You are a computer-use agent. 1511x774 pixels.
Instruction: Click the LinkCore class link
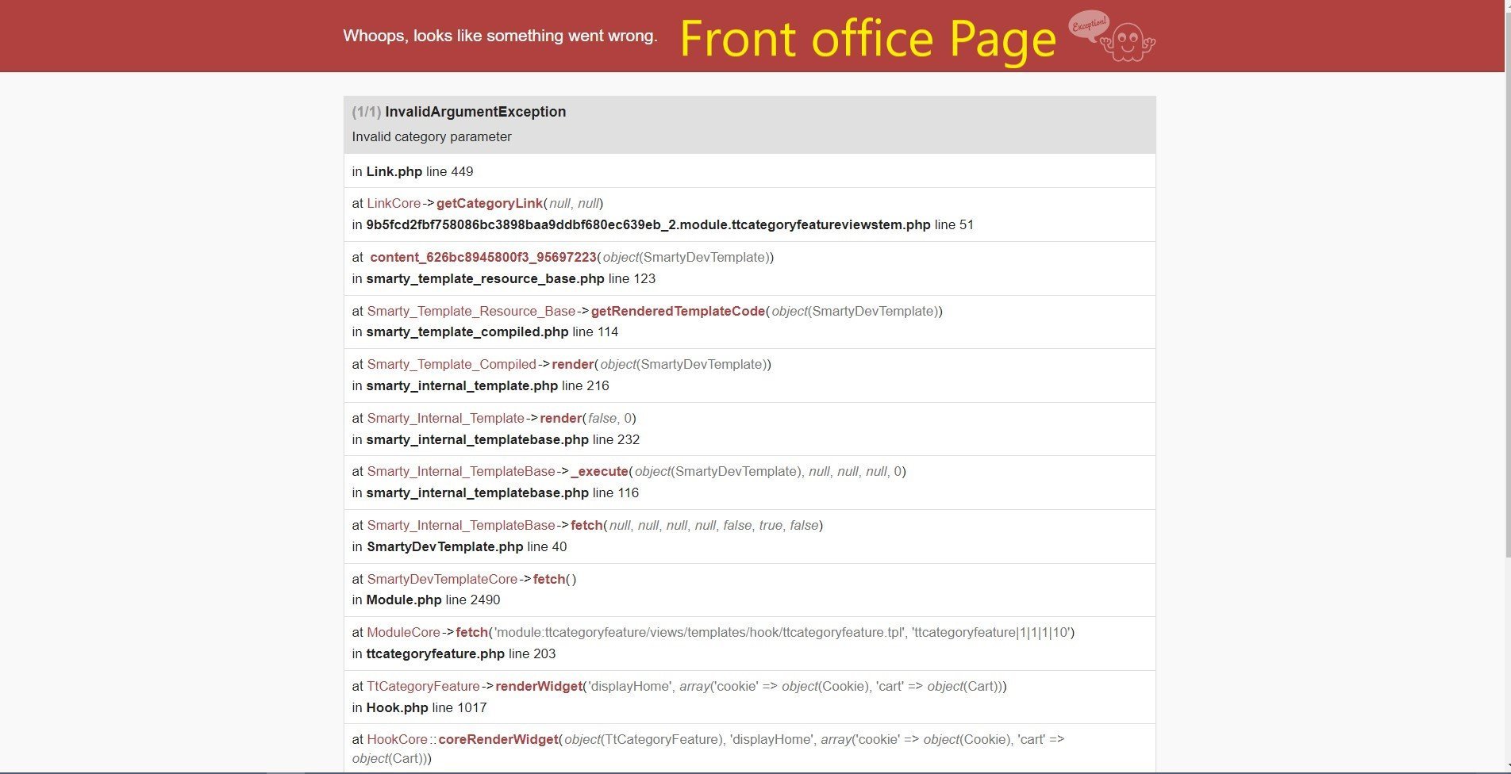point(394,203)
